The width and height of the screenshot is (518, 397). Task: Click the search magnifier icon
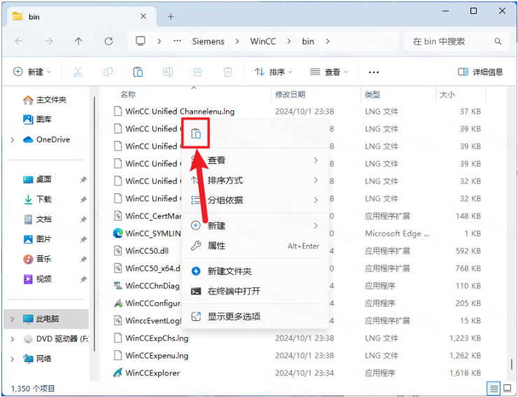point(498,41)
